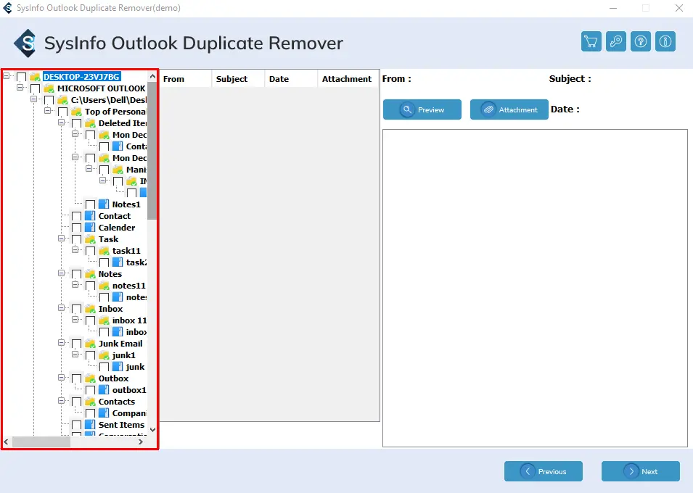Sort by the Attachment column header
Screen dimensions: 693x493
(x=348, y=79)
